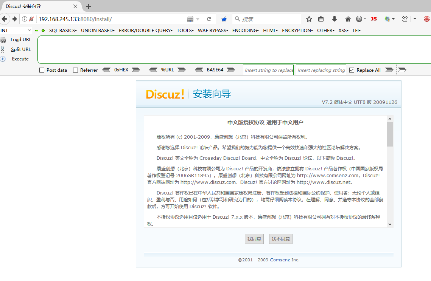This screenshot has height=281, width=431.
Task: Open the OTHER menu
Action: tap(326, 31)
